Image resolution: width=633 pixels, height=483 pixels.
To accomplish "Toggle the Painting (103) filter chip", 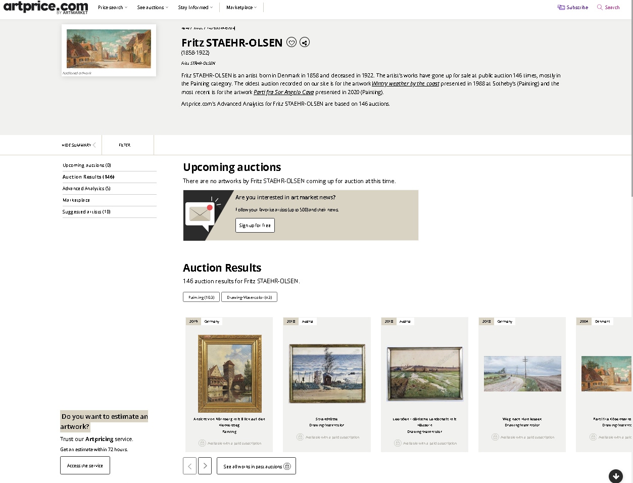I will tap(201, 297).
